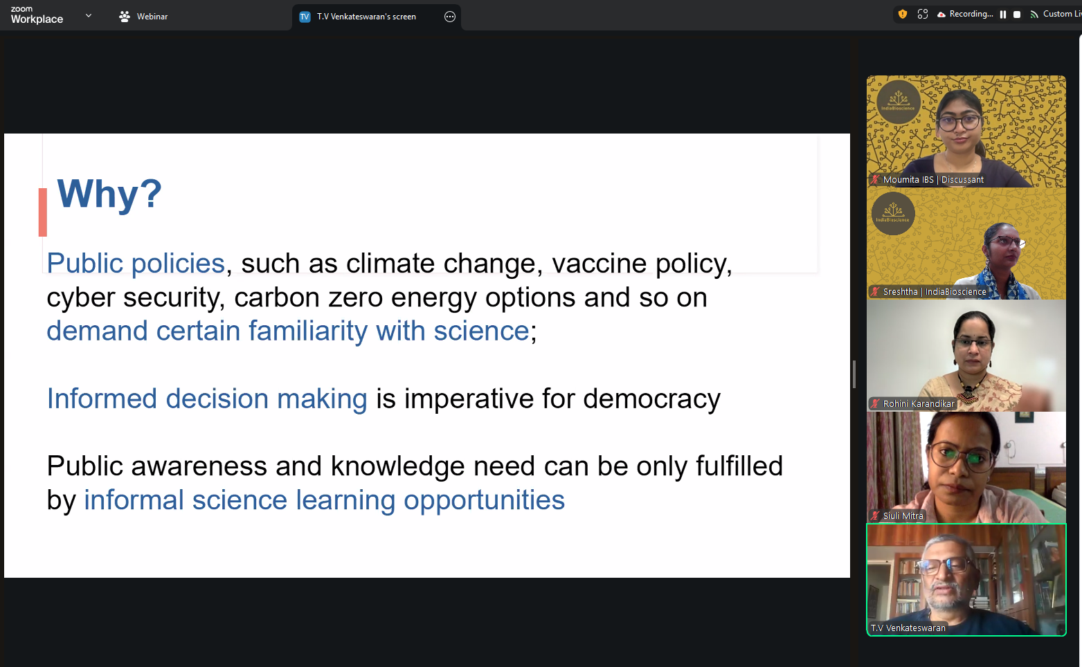Viewport: 1082px width, 667px height.
Task: Click the orange security shield icon
Action: pos(903,14)
